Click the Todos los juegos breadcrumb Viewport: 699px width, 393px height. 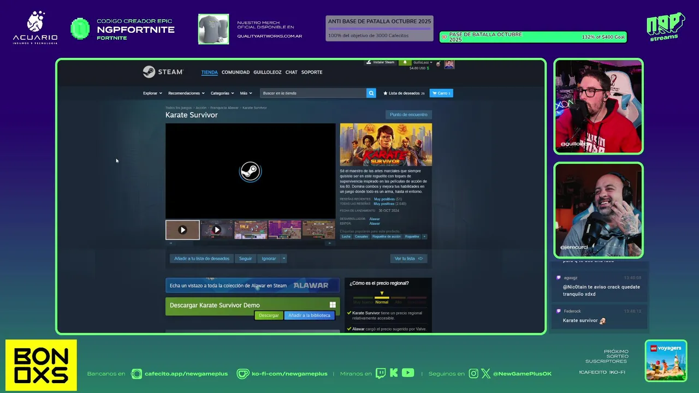click(179, 108)
